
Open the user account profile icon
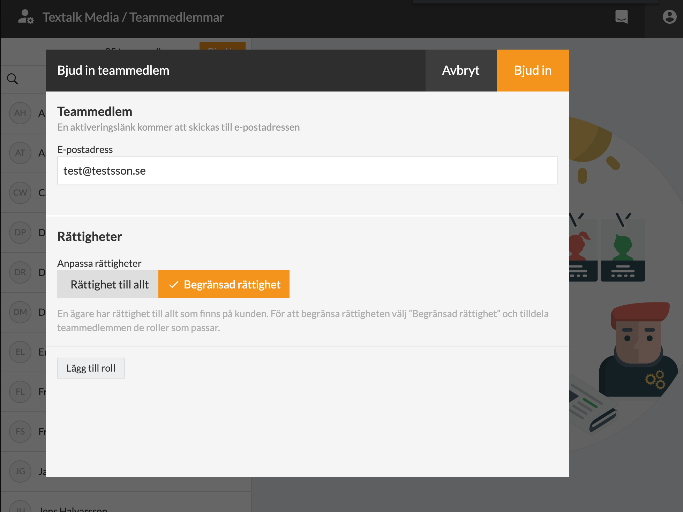669,17
